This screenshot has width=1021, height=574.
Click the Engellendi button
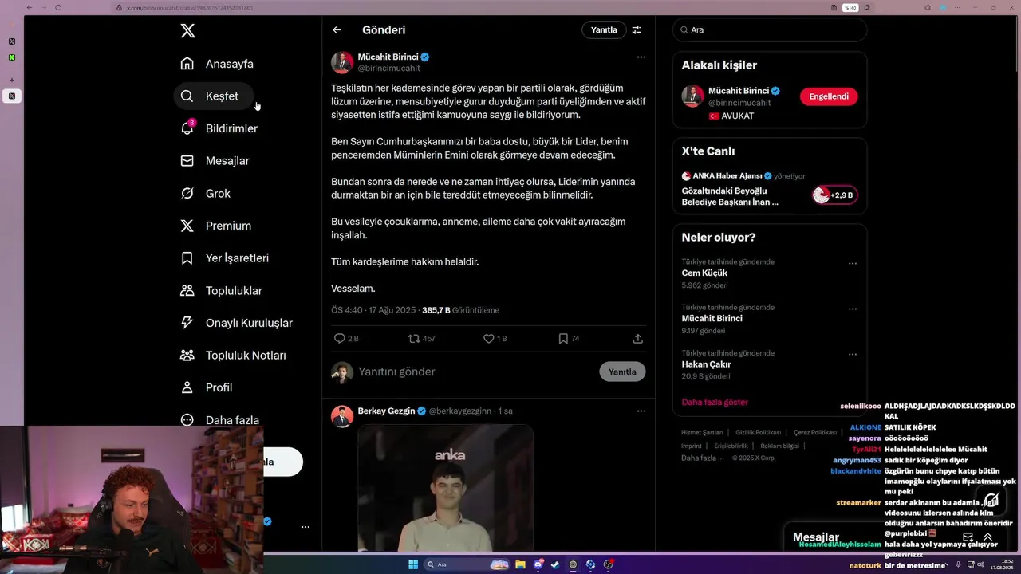829,96
